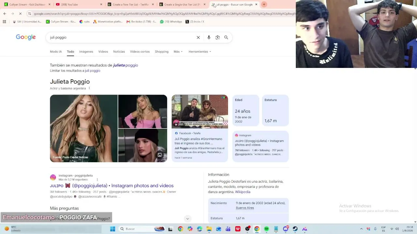Open Google Lens image search

(x=218, y=37)
